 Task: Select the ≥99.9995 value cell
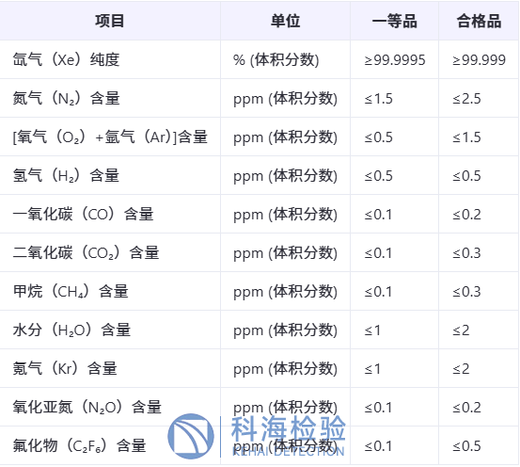point(395,60)
